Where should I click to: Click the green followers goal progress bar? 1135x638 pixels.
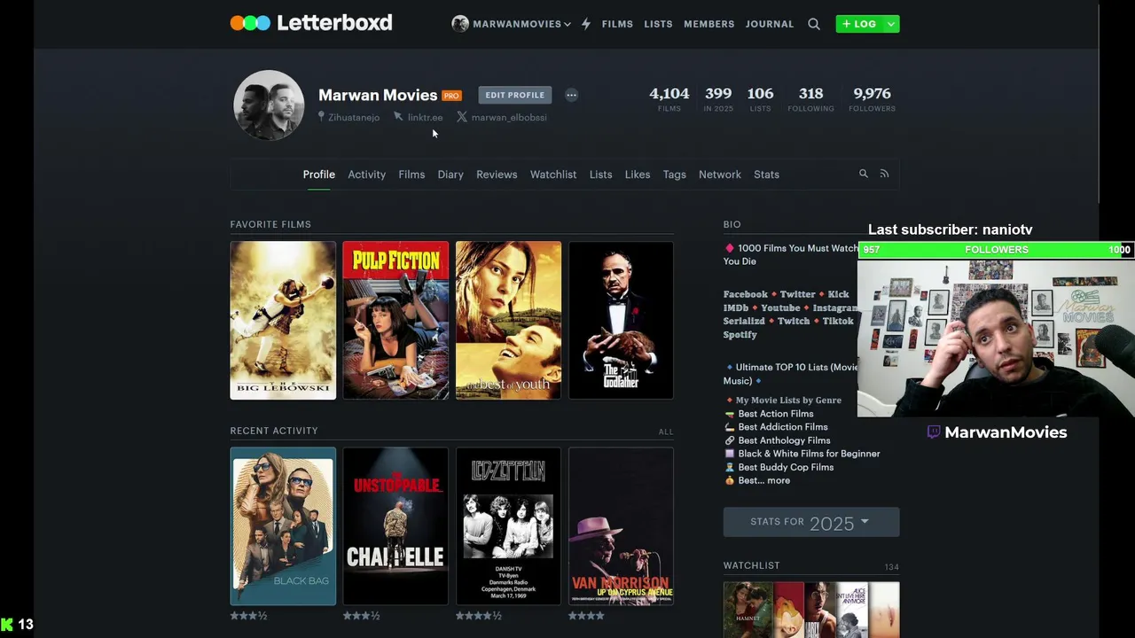coord(997,250)
